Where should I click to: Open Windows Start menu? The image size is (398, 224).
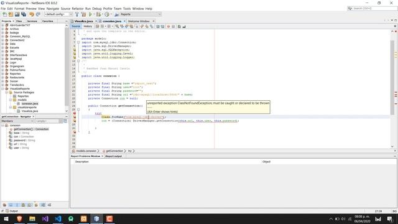coord(6,218)
